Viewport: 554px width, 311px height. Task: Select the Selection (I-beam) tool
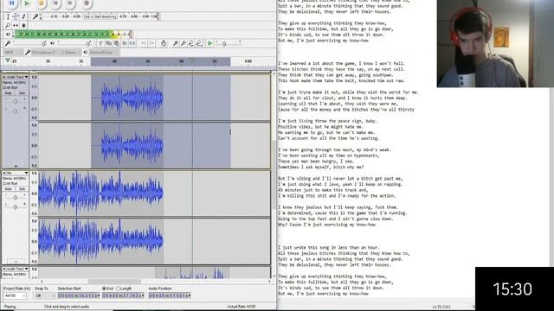pos(8,16)
